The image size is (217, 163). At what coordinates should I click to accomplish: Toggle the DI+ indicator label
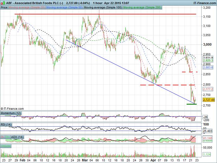click(8, 137)
